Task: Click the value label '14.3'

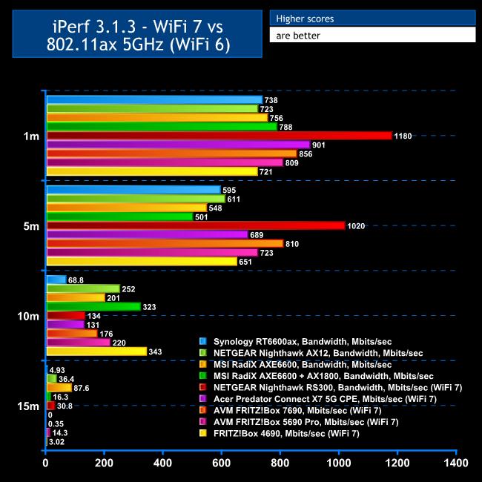Action: [x=60, y=433]
